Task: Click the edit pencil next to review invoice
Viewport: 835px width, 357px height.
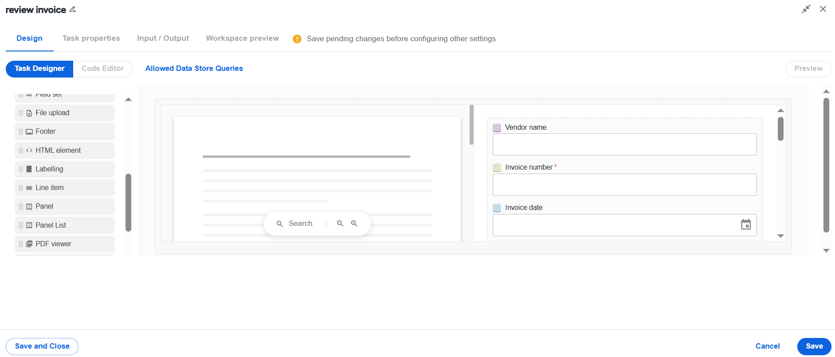Action: (72, 9)
